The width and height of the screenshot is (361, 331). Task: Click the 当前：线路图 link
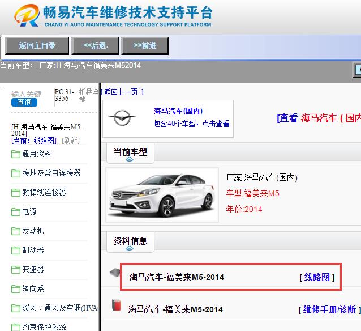[34, 141]
